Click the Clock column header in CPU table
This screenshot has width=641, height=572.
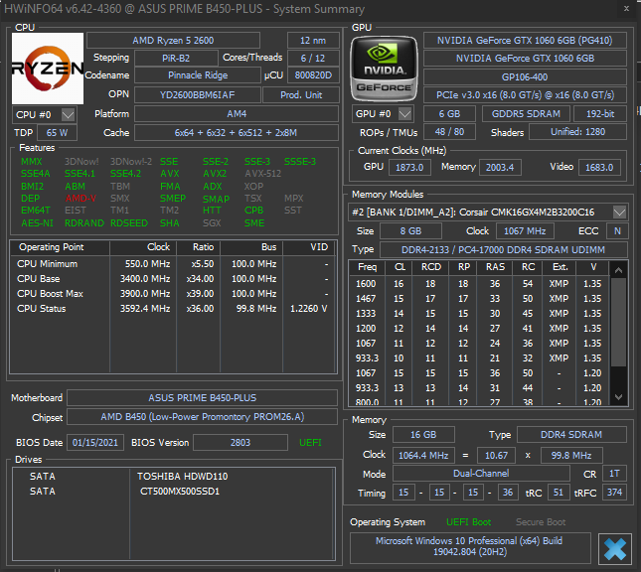[143, 247]
